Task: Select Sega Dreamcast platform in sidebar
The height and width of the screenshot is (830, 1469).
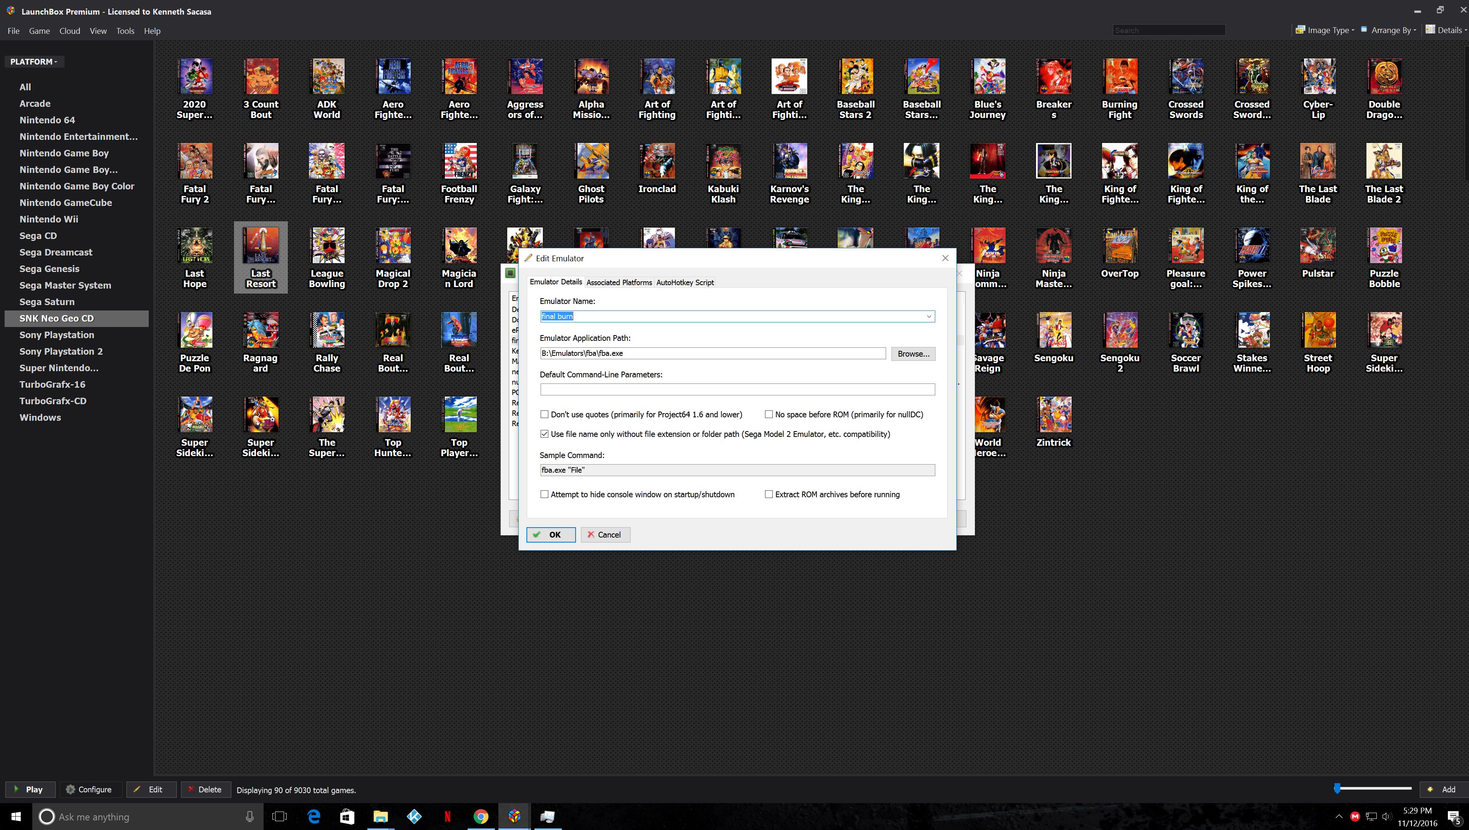Action: [56, 252]
